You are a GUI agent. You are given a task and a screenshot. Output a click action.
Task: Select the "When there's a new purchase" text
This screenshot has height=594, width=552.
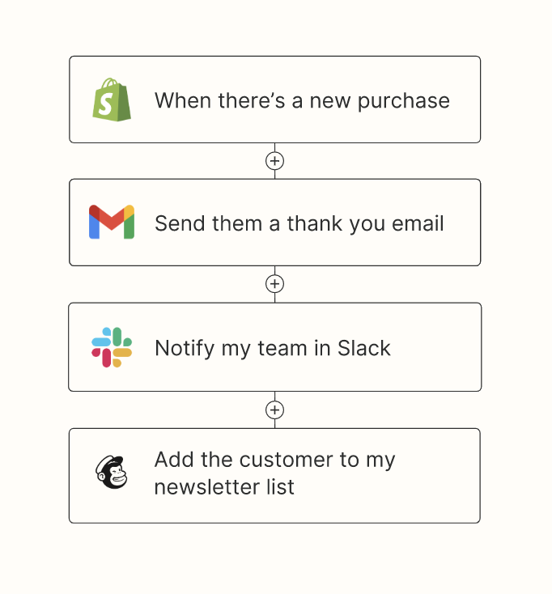pos(302,100)
